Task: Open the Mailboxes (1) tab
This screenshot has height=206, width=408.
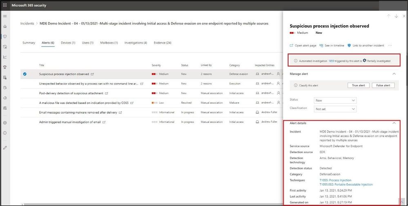Action: pos(109,43)
